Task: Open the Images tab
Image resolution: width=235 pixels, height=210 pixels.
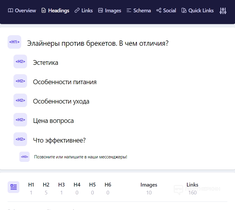Action: tap(110, 11)
